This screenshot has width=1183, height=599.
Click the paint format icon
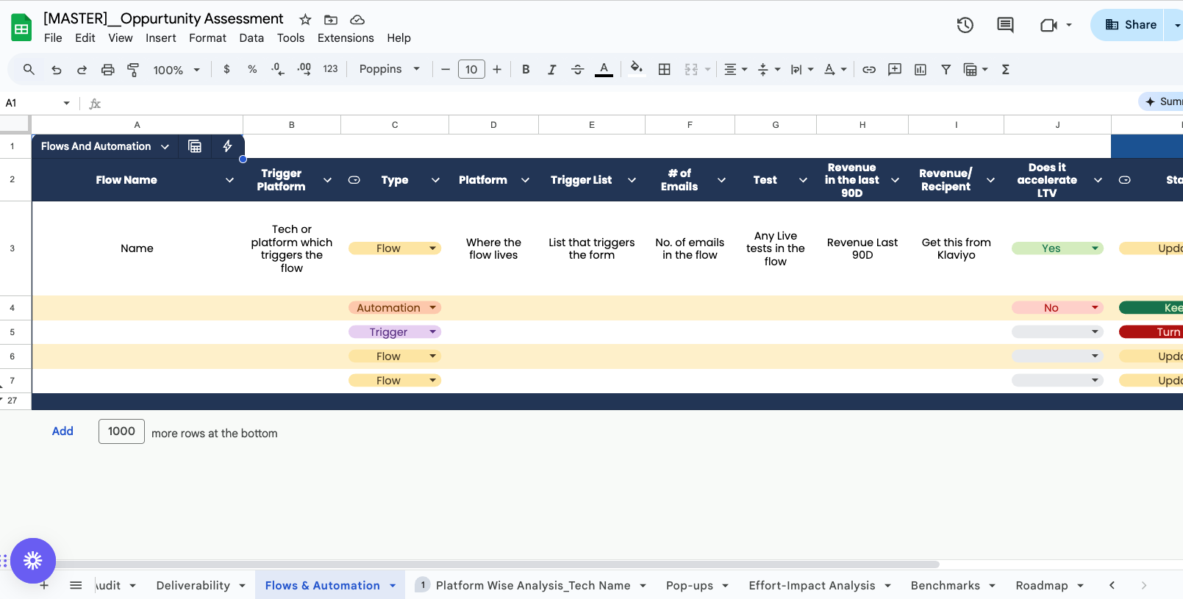(x=133, y=69)
